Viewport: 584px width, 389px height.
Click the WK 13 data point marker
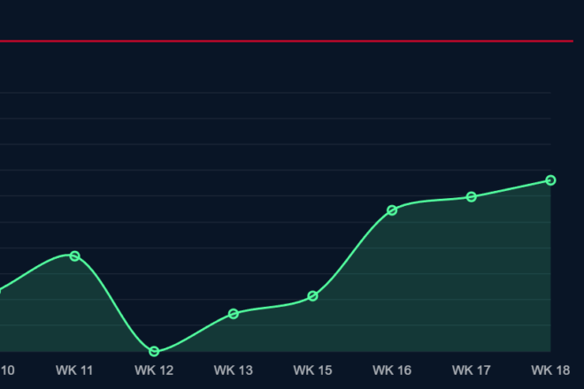pos(234,314)
